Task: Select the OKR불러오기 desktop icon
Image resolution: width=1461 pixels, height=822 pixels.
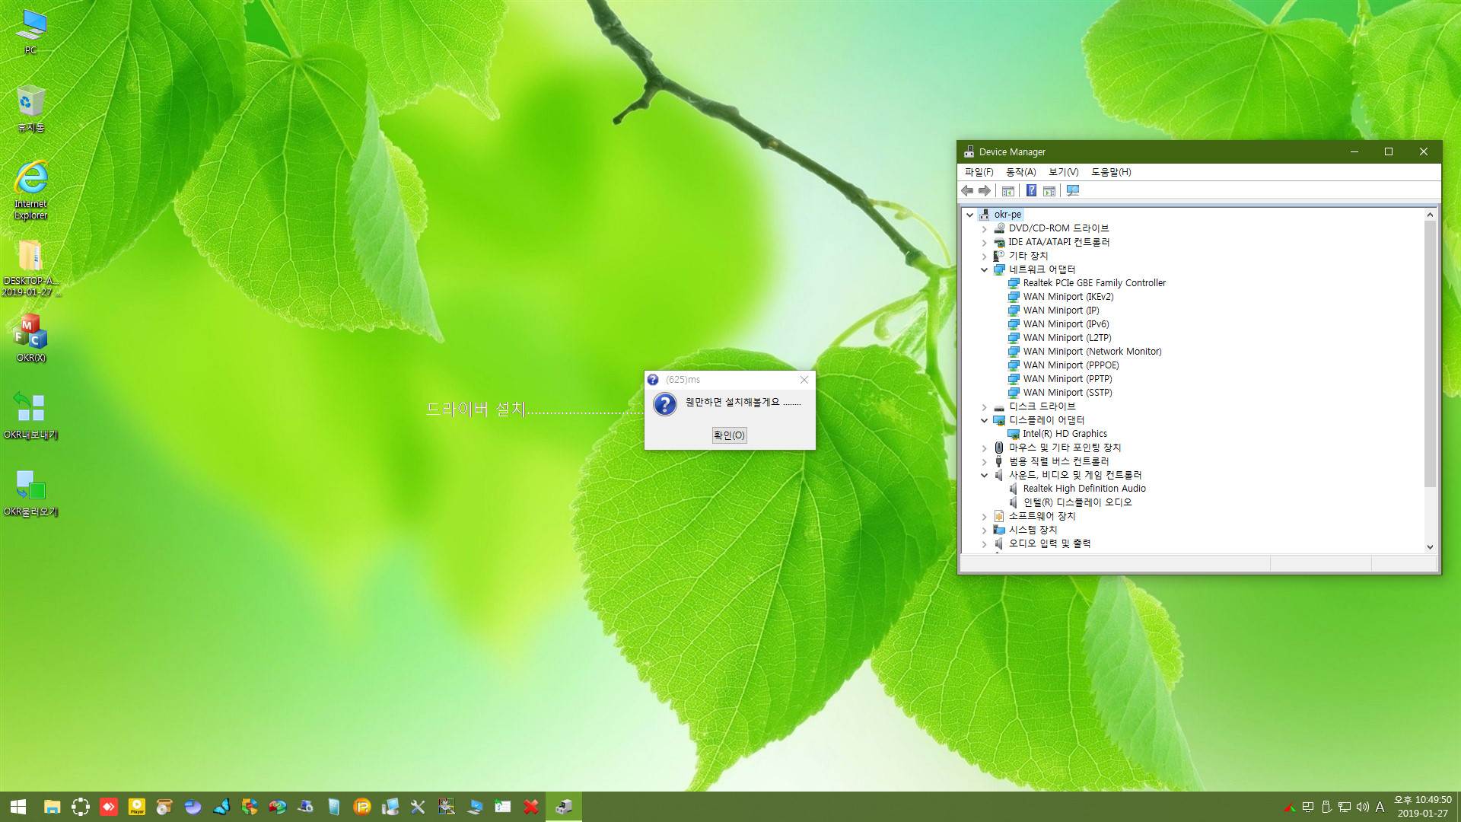Action: (30, 492)
